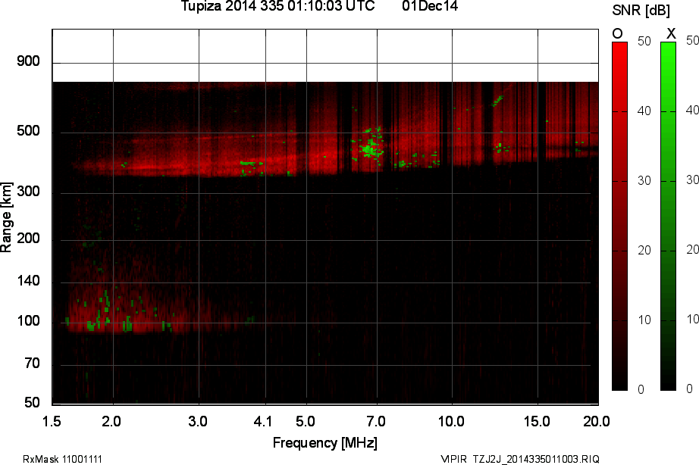Click the 7.0 MHz frequency tick label
This screenshot has width=699, height=465.
(376, 420)
